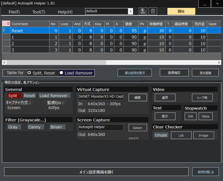Click the Loop column header
The width and height of the screenshot is (223, 181).
(66, 24)
